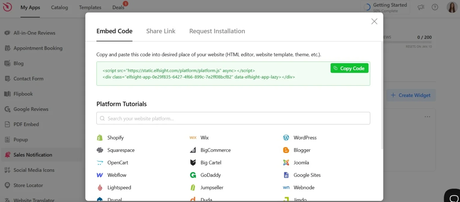Image resolution: width=460 pixels, height=202 pixels.
Task: Click the Copy Code button
Action: point(349,68)
